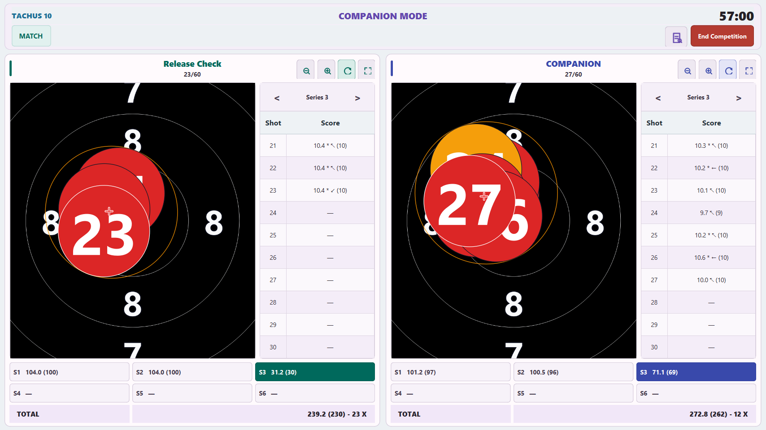Reset the COMPANION target view

[728, 70]
